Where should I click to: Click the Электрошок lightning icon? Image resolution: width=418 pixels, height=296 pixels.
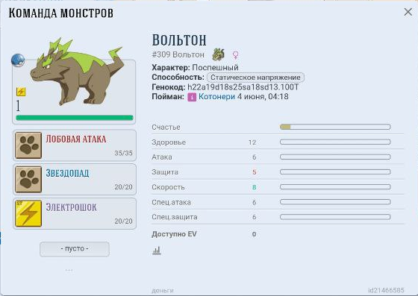tap(28, 213)
